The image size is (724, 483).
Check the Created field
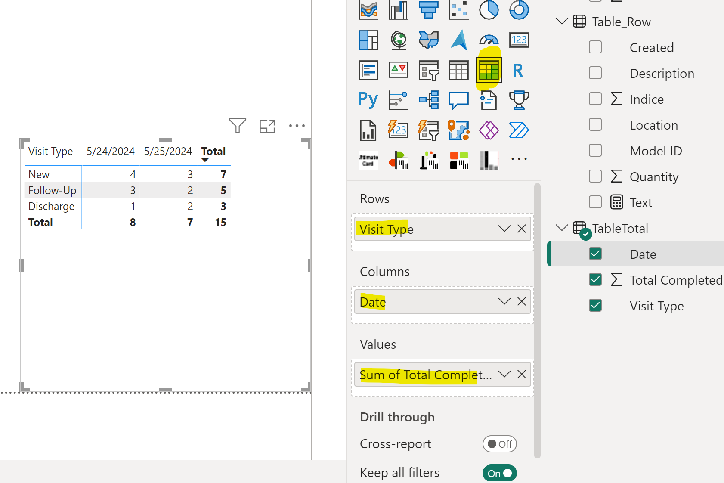coord(595,47)
